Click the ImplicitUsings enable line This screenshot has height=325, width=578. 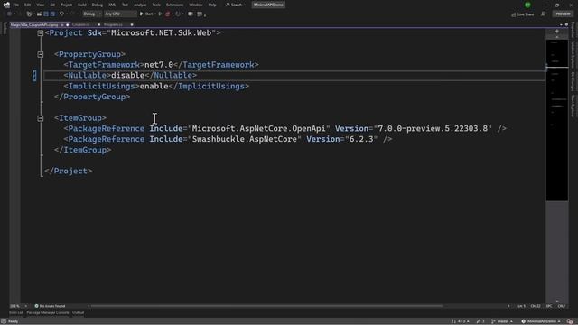pyautogui.click(x=156, y=87)
